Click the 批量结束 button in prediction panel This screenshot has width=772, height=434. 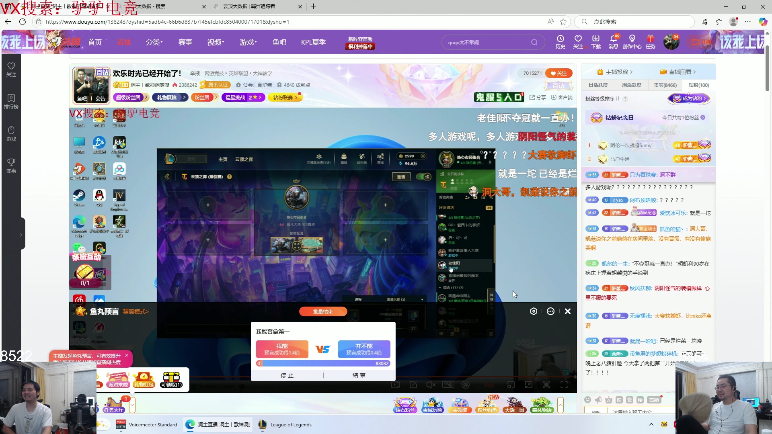click(x=323, y=311)
